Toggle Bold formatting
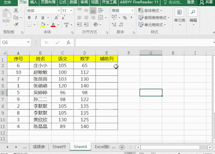The height and width of the screenshot is (154, 215). (x=29, y=18)
